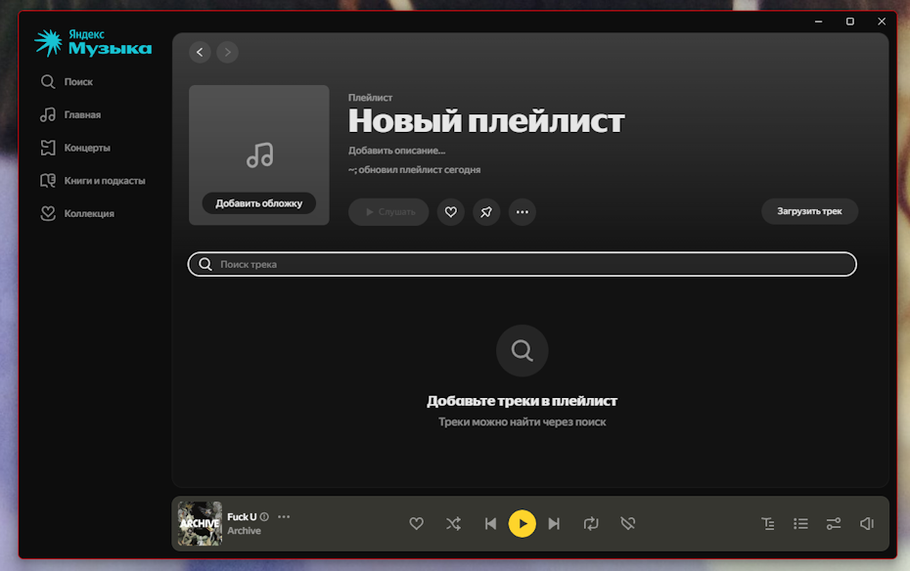
Task: Click the repeat track icon
Action: pyautogui.click(x=591, y=523)
